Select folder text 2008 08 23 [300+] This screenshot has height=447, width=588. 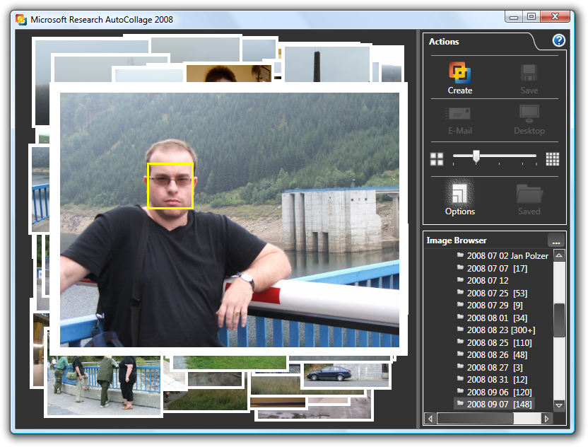(x=501, y=330)
